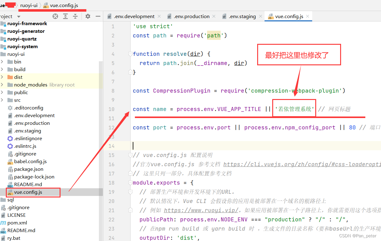Open .gitignore under ruoyi-ui
Viewport: 381px width, 241px height.
pos(25,154)
